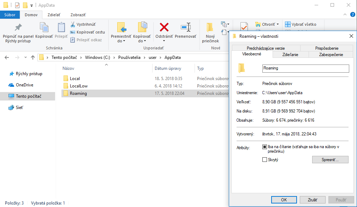This screenshot has width=357, height=207.
Task: Click the Spresniť... button
Action: point(330,160)
